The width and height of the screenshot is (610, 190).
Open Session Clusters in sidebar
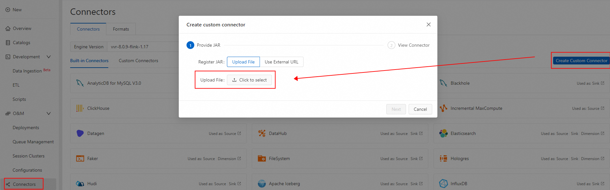(x=29, y=156)
